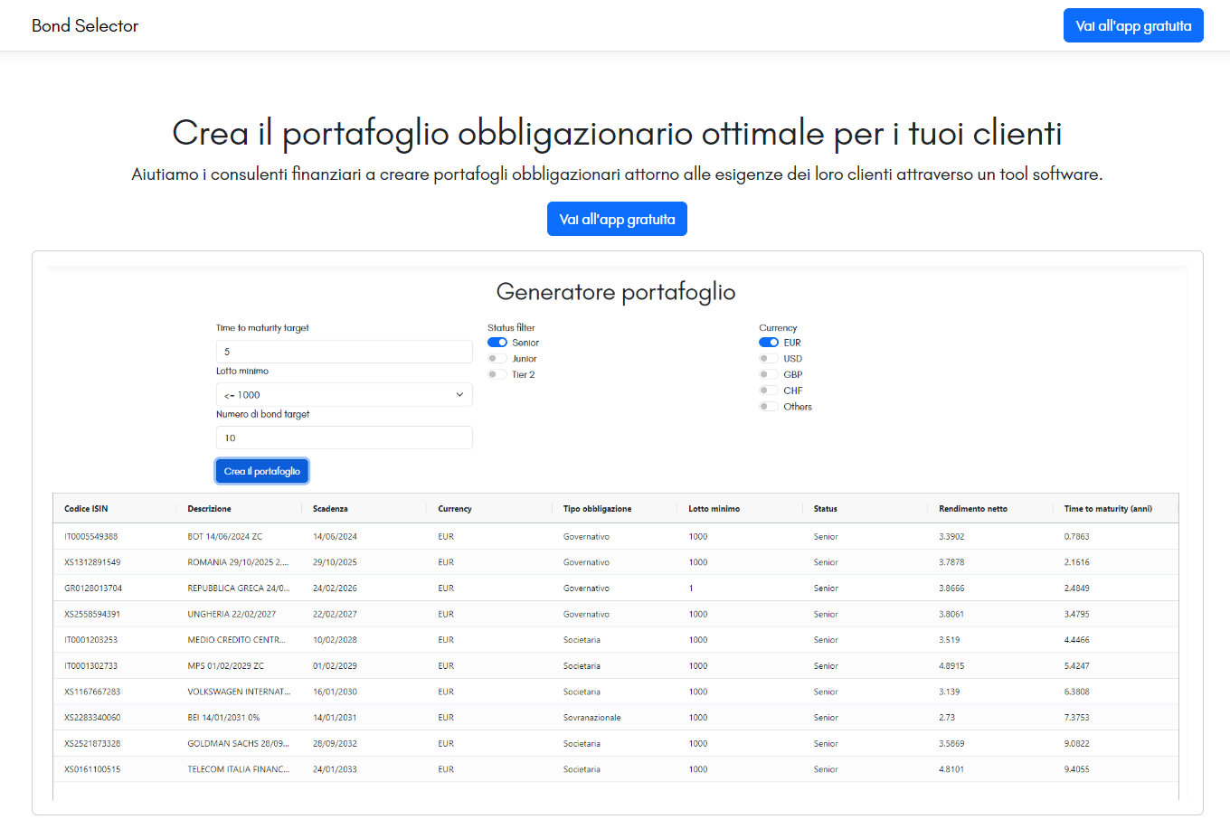Toggle the EUR currency switch
This screenshot has width=1230, height=838.
769,343
